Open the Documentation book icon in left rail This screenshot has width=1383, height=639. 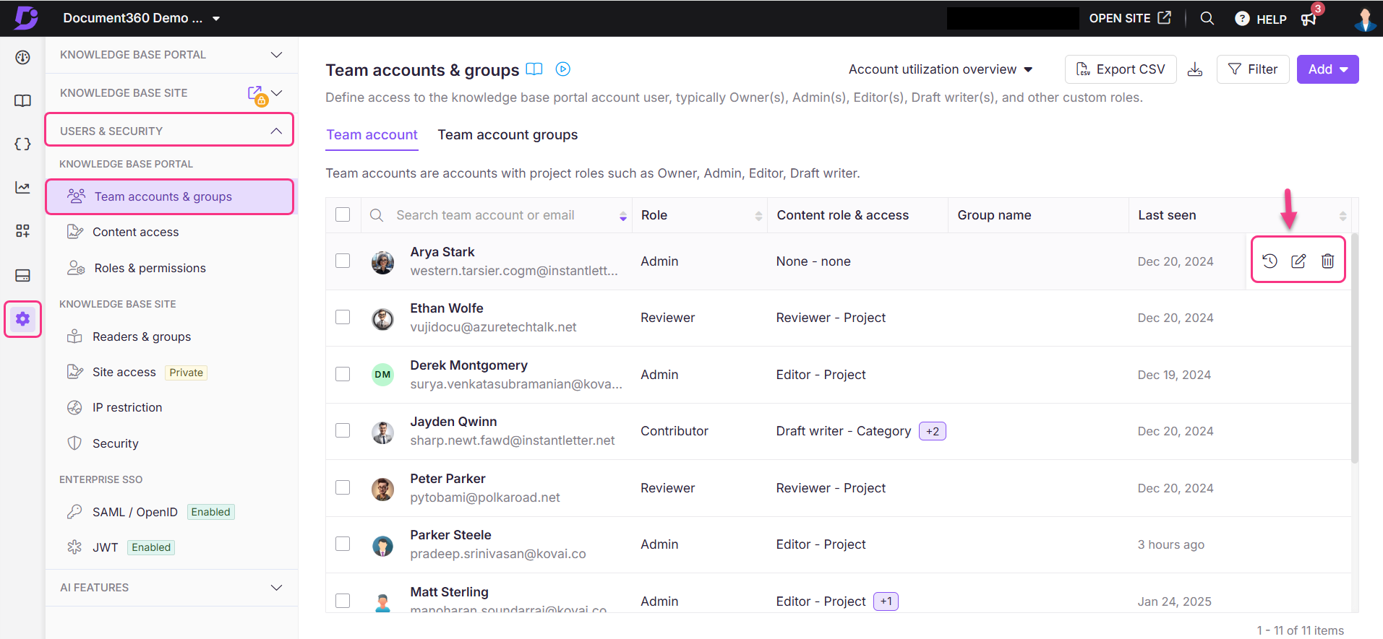point(22,101)
